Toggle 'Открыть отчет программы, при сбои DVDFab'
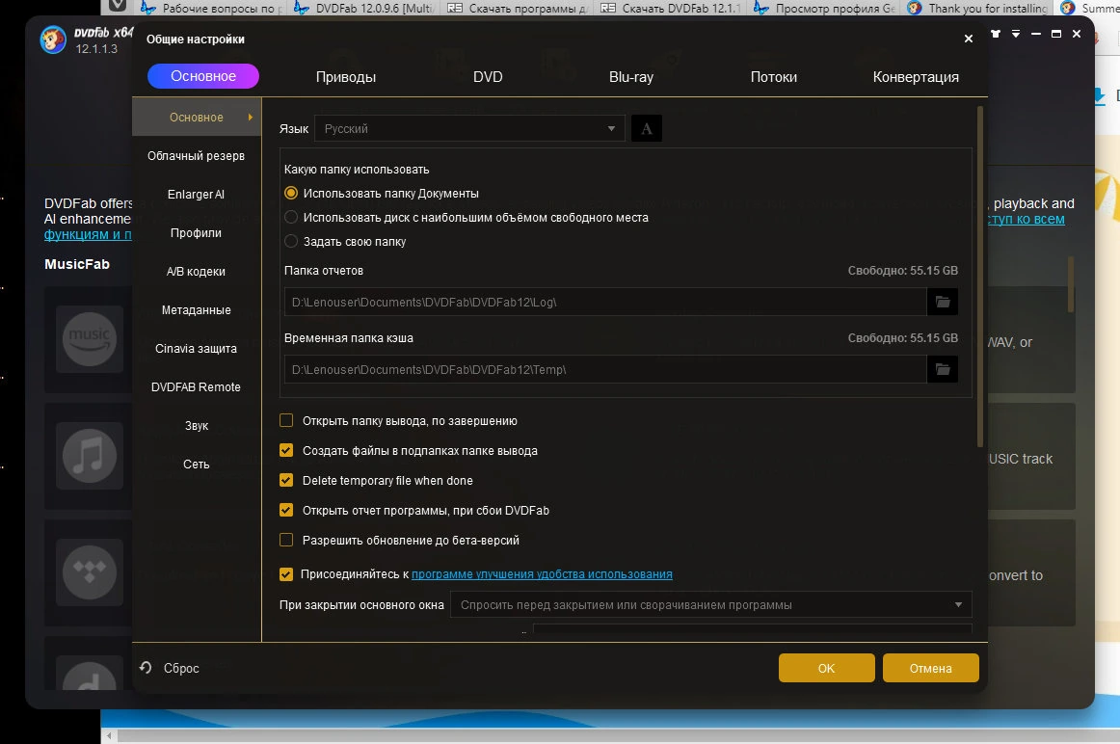The image size is (1120, 744). pyautogui.click(x=286, y=511)
